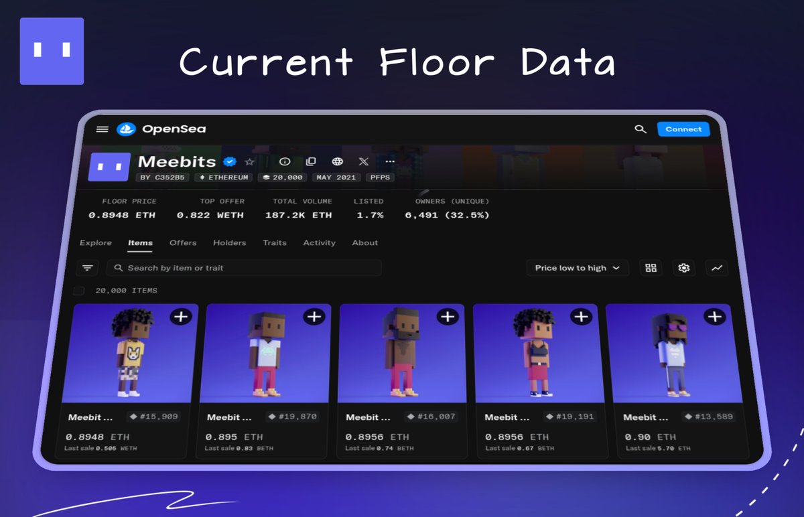The image size is (804, 517).
Task: Click the 187.2K ETH total volume value
Action: [299, 216]
